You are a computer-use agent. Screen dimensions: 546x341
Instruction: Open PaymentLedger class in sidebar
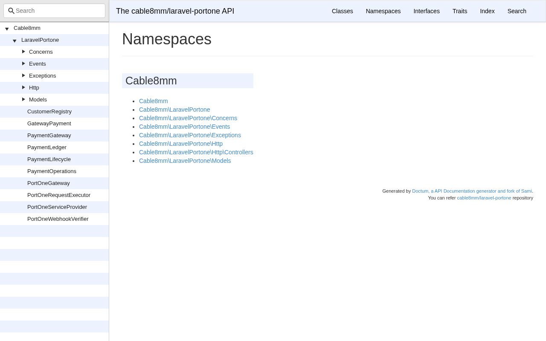[x=47, y=147]
